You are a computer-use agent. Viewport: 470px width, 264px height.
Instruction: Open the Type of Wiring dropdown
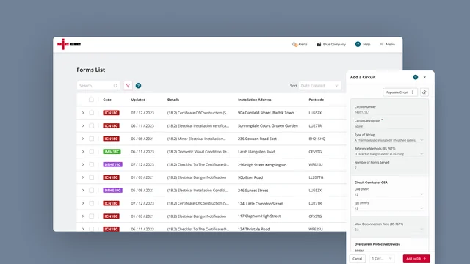(x=388, y=140)
